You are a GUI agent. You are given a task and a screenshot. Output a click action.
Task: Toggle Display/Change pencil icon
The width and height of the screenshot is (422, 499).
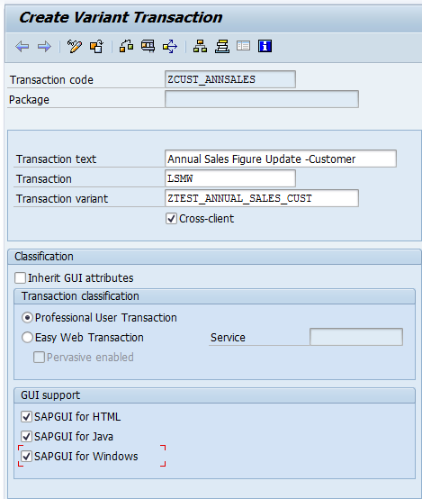[75, 47]
